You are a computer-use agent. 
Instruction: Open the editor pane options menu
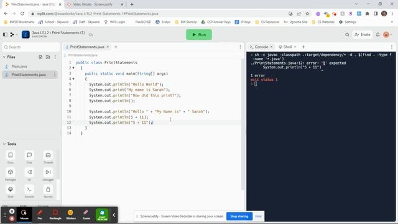240,47
